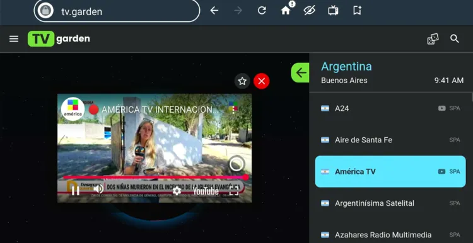
Task: Open channel search
Action: tap(455, 39)
